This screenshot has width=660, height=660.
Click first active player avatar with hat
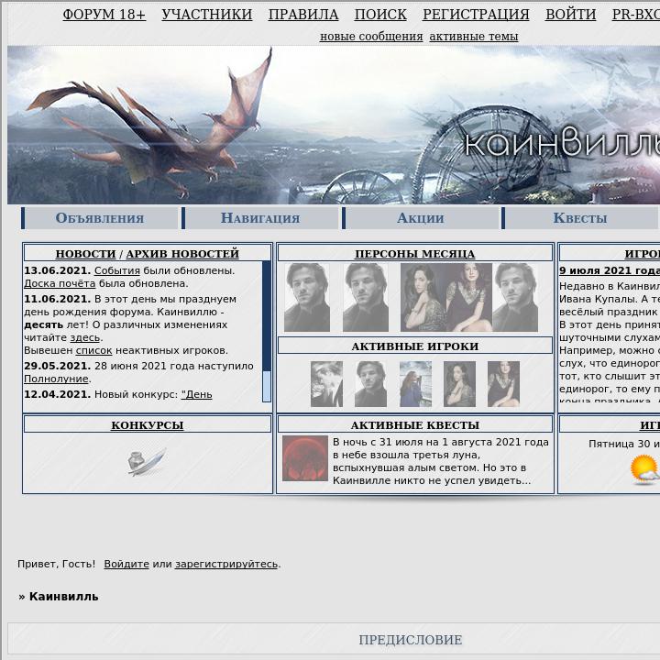click(x=326, y=384)
